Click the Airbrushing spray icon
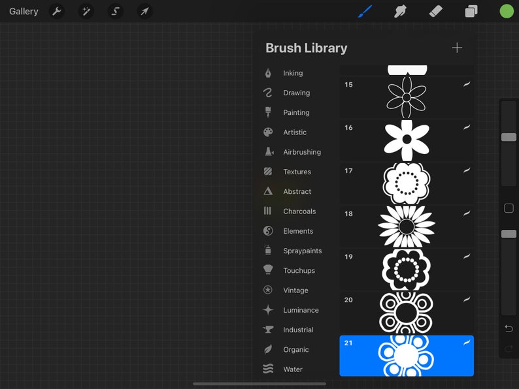The width and height of the screenshot is (519, 389). click(x=269, y=151)
